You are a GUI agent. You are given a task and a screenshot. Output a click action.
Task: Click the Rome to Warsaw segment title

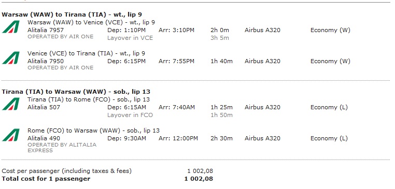tap(93, 131)
